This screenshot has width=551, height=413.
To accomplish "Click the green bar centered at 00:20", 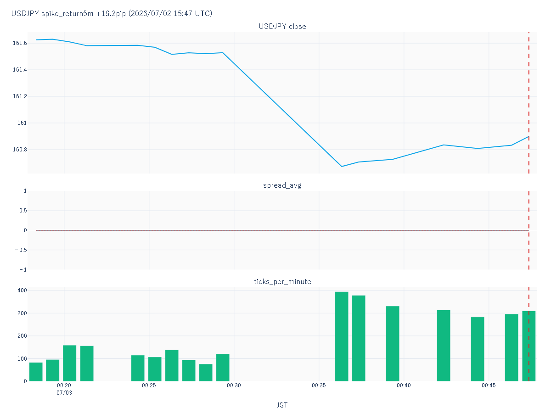I will point(69,363).
